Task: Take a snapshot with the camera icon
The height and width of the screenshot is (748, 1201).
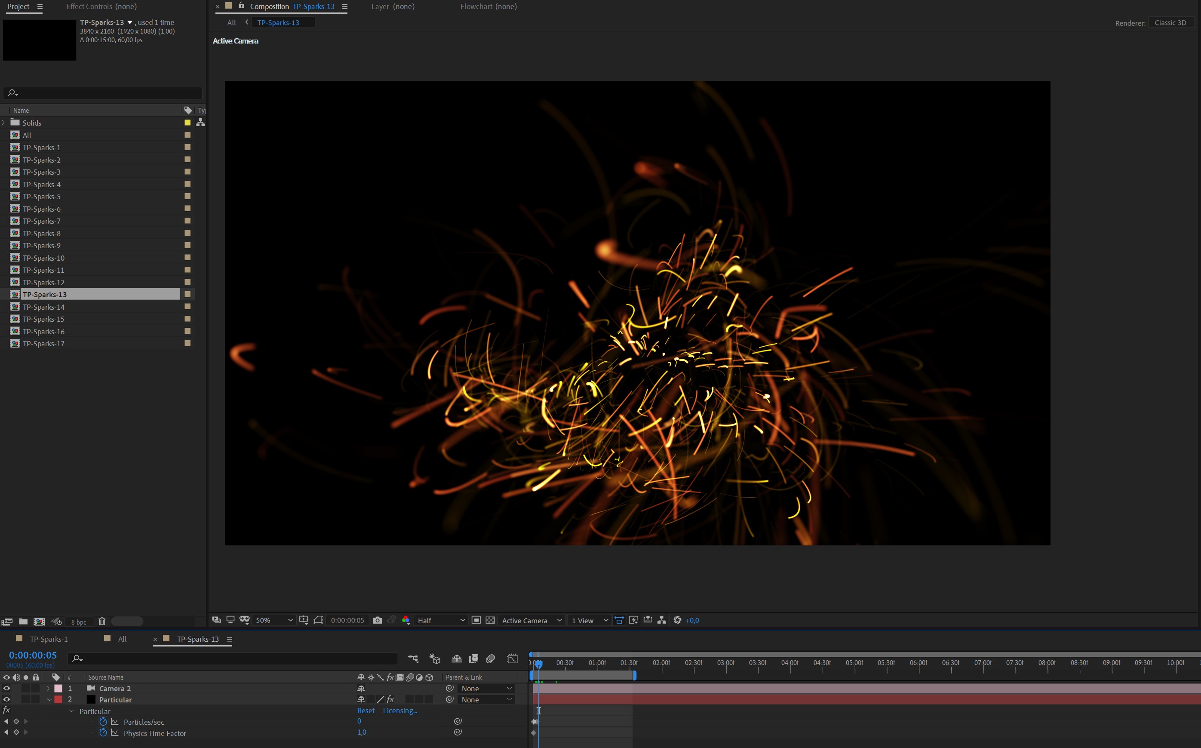Action: click(x=377, y=620)
